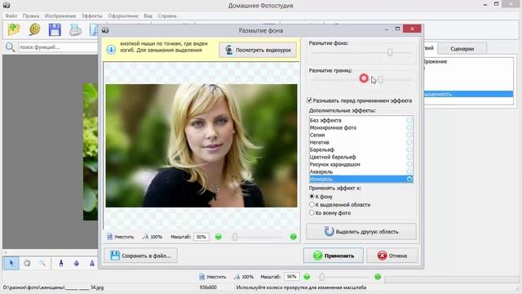The width and height of the screenshot is (522, 294).
Task: Choose Барельеф effect in list
Action: click(x=361, y=149)
